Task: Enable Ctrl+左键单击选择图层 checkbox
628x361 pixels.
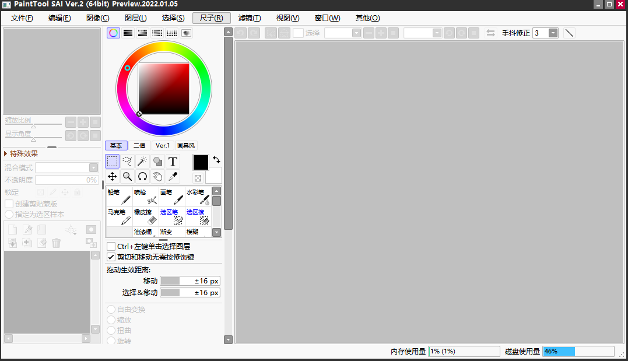Action: coord(111,247)
